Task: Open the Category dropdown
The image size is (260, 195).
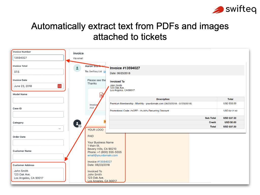Action: (38, 128)
